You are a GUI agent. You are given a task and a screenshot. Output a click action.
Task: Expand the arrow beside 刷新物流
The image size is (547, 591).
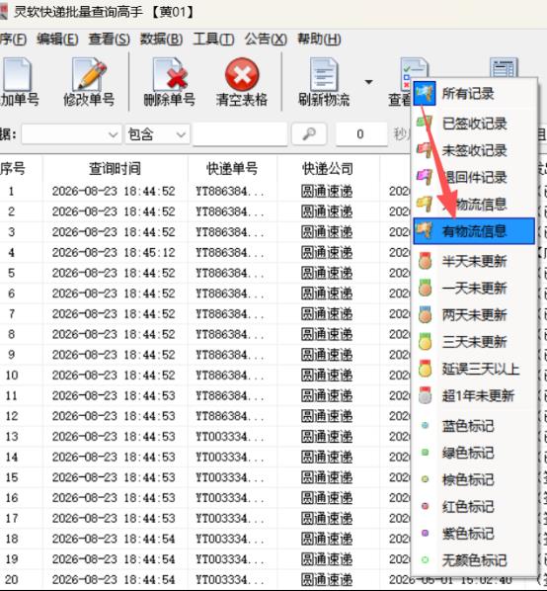point(369,82)
